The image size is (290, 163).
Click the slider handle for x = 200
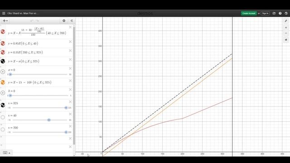(x=66, y=132)
